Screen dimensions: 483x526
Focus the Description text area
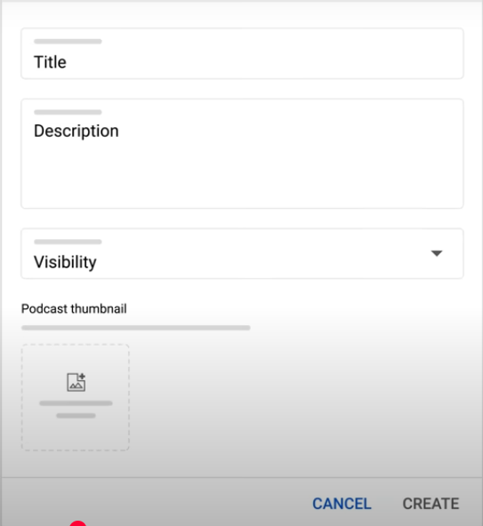tap(242, 154)
